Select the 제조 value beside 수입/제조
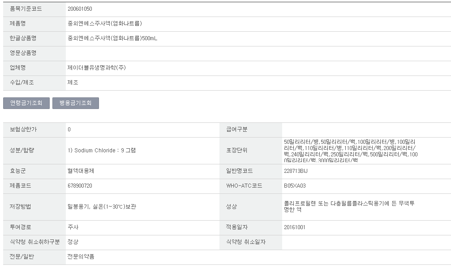Image resolution: width=451 pixels, height=268 pixels. point(73,83)
